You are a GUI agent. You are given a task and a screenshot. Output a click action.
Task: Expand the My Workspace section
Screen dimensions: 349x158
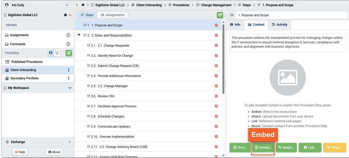click(x=70, y=88)
